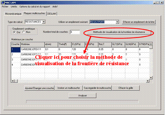This screenshot has width=165, height=115.
Task: Click Effacer un empilement de la liste
Action: [x=138, y=22]
